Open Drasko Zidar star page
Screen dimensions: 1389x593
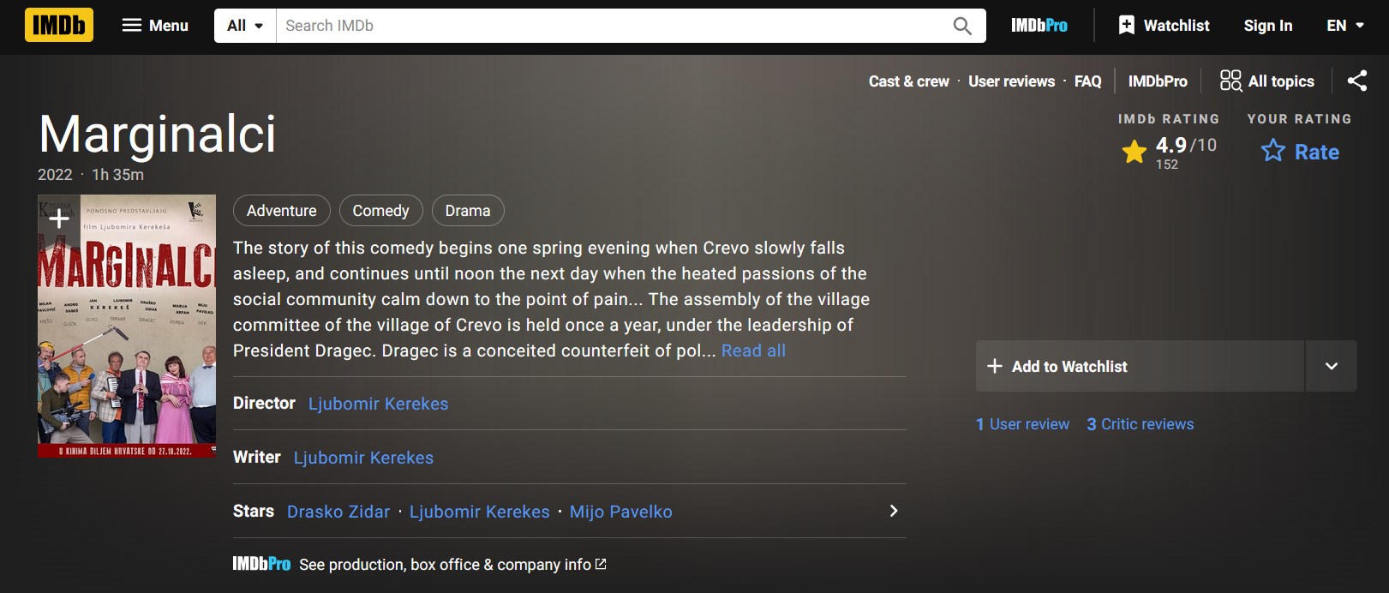coord(338,512)
